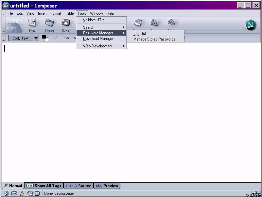This screenshot has width=262, height=197.
Task: Open Download Manager from Tools menu
Action: (x=101, y=39)
